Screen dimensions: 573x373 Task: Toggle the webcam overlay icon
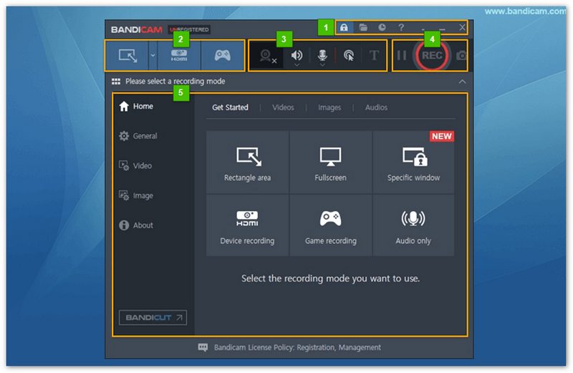coord(268,56)
